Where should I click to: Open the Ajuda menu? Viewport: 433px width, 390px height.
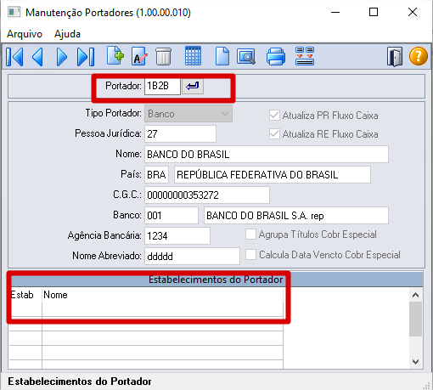[67, 34]
